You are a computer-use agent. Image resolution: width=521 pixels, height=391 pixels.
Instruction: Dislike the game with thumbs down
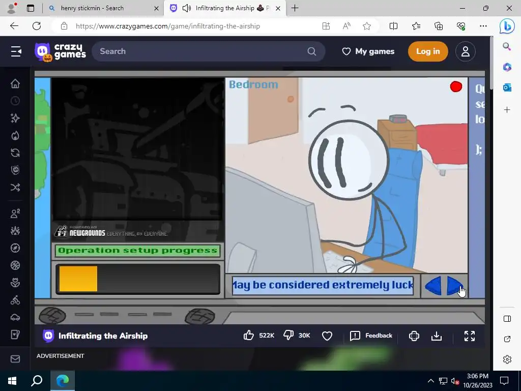[288, 336]
